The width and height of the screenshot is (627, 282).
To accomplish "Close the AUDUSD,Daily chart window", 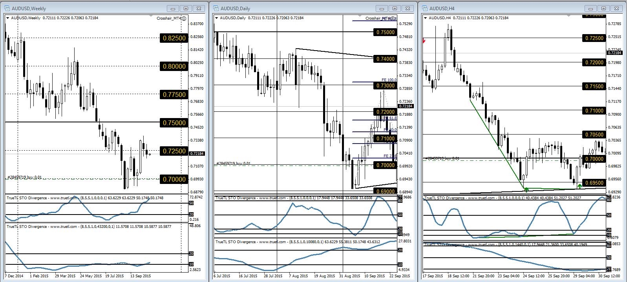I will tap(408, 8).
